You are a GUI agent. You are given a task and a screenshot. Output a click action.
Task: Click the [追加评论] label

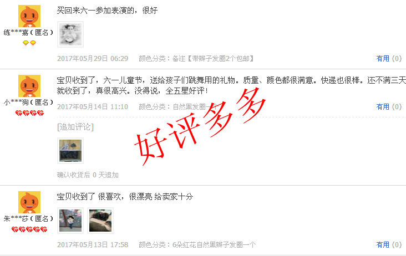point(75,127)
